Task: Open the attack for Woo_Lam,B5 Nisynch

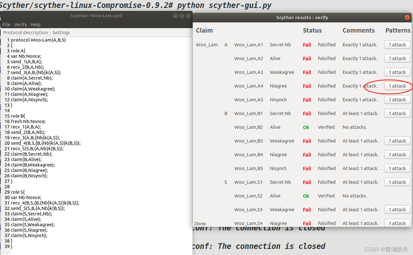Action: [x=397, y=168]
